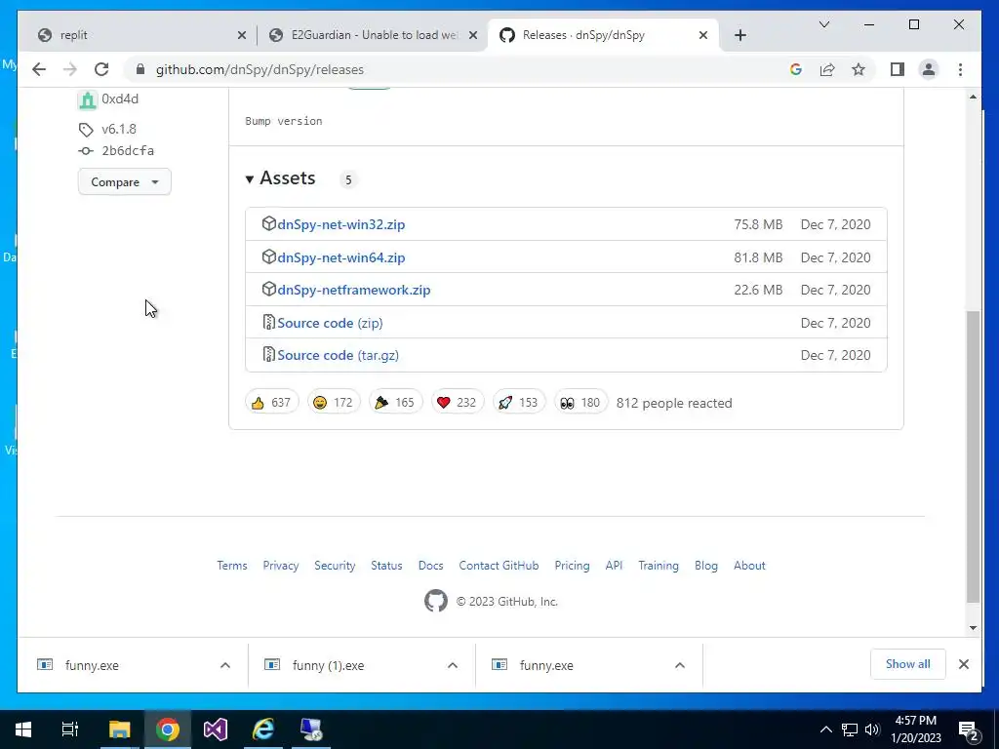Open the notification center icon

tap(969, 729)
